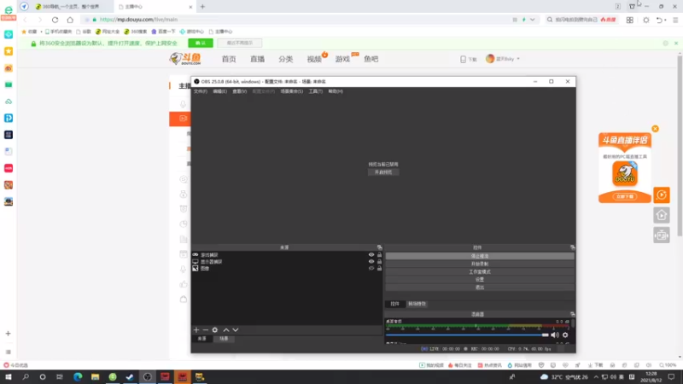Click the floating camera icon on right

coord(661,236)
